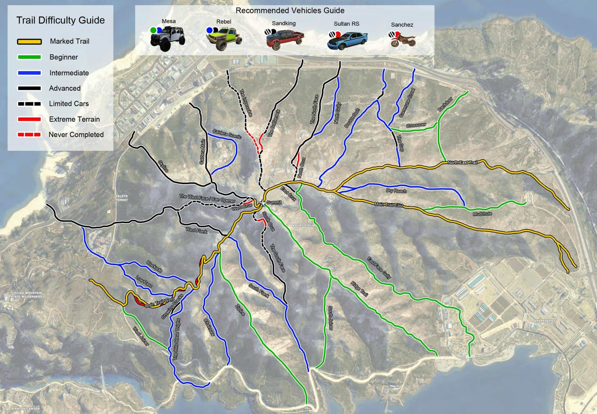Click the red Extreme Terrain legend line

(29, 119)
